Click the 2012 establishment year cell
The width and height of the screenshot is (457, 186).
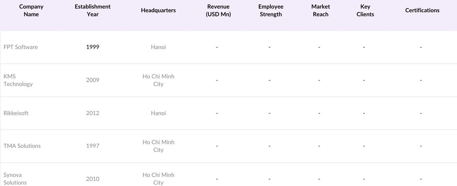point(93,113)
